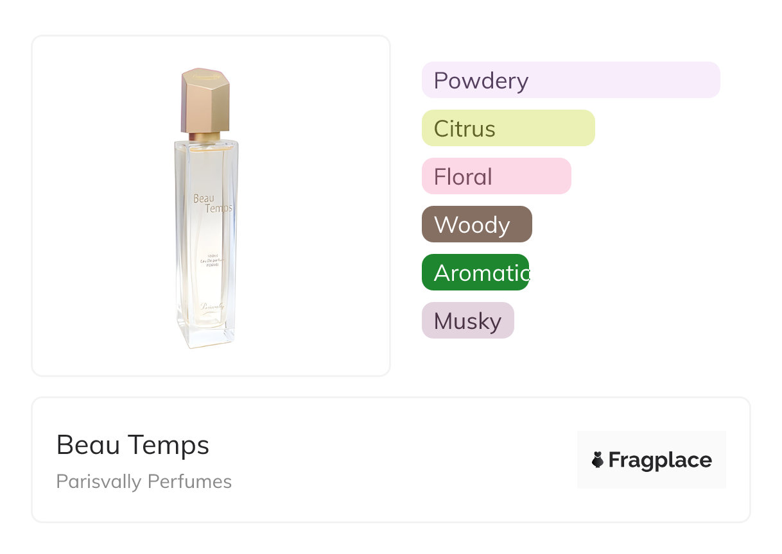782x554 pixels.
Task: Select the Musky accord tag
Action: pyautogui.click(x=468, y=321)
